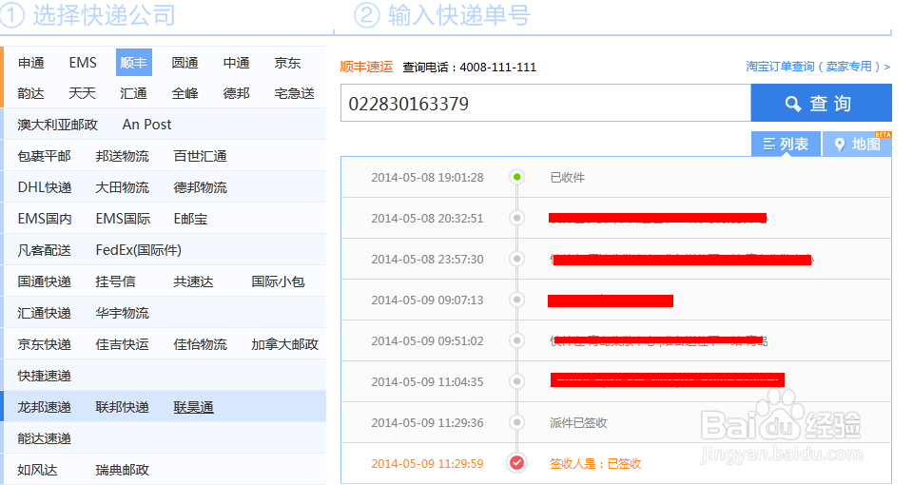Click the magnifier icon in 查询 button
The width and height of the screenshot is (913, 485).
792,104
